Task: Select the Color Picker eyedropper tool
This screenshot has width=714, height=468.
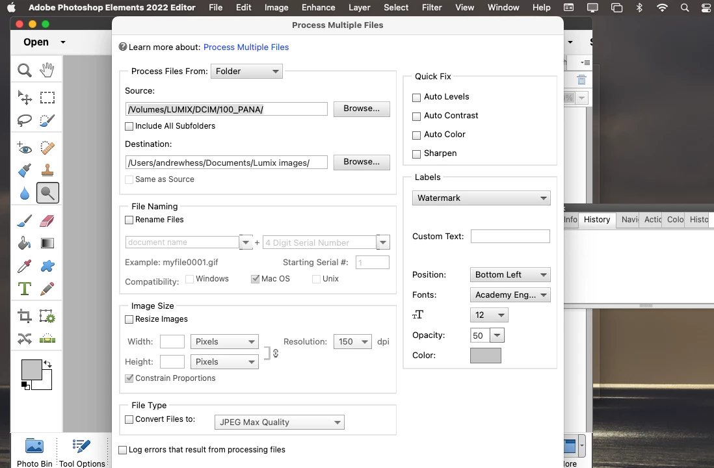Action: [25, 266]
